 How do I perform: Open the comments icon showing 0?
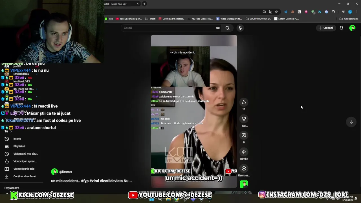(244, 135)
